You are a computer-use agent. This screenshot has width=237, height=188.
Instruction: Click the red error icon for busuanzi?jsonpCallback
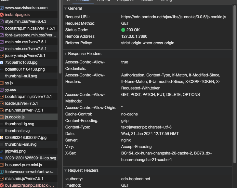(x=2, y=185)
